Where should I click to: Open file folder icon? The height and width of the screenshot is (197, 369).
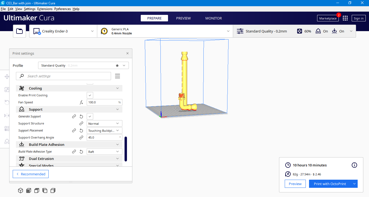point(19,31)
